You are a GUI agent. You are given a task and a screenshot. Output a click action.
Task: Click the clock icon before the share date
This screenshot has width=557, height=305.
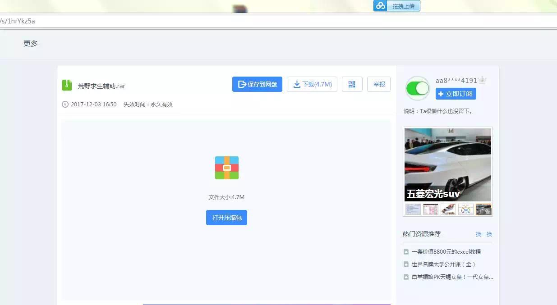(x=64, y=104)
